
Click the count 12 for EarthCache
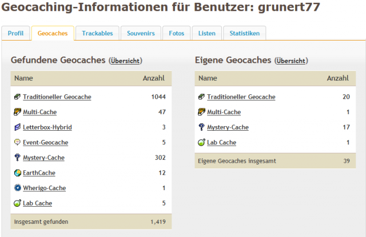[162, 173]
